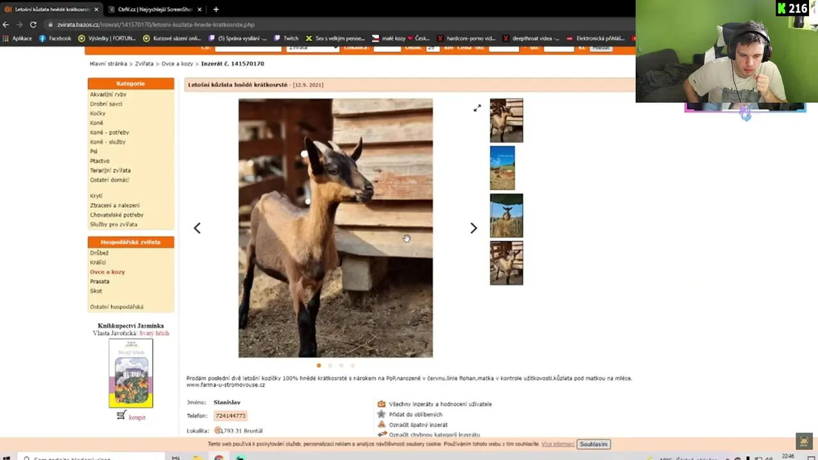
Task: Expand gallery to fullscreen
Action: (477, 108)
